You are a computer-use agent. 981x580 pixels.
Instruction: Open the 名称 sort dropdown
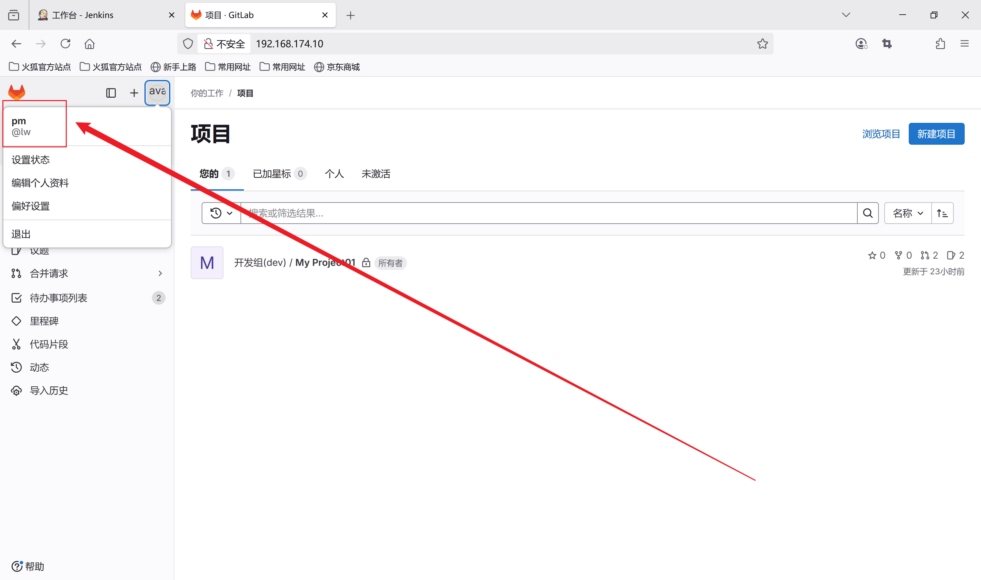[907, 213]
